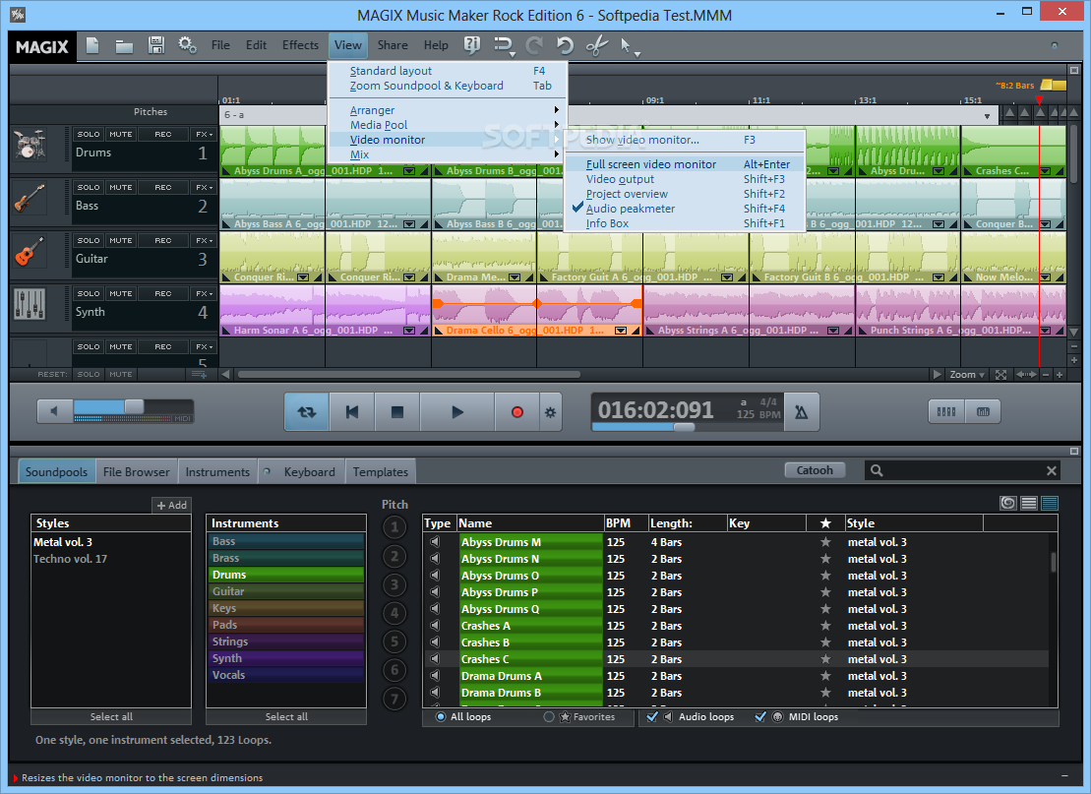The height and width of the screenshot is (794, 1091).
Task: Select the scissors cut tool
Action: (597, 46)
